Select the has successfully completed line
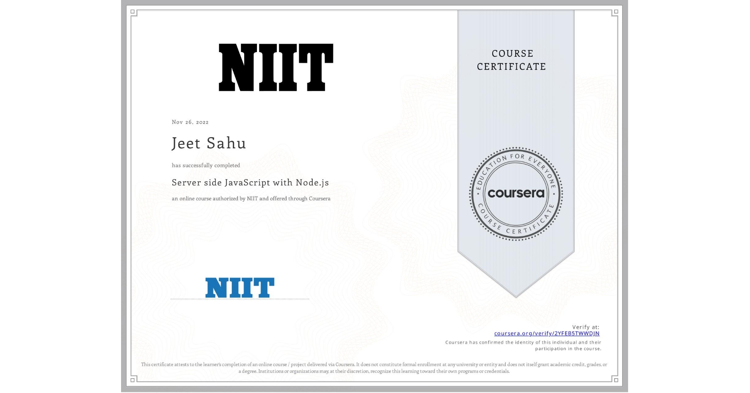This screenshot has height=393, width=750. [x=206, y=165]
